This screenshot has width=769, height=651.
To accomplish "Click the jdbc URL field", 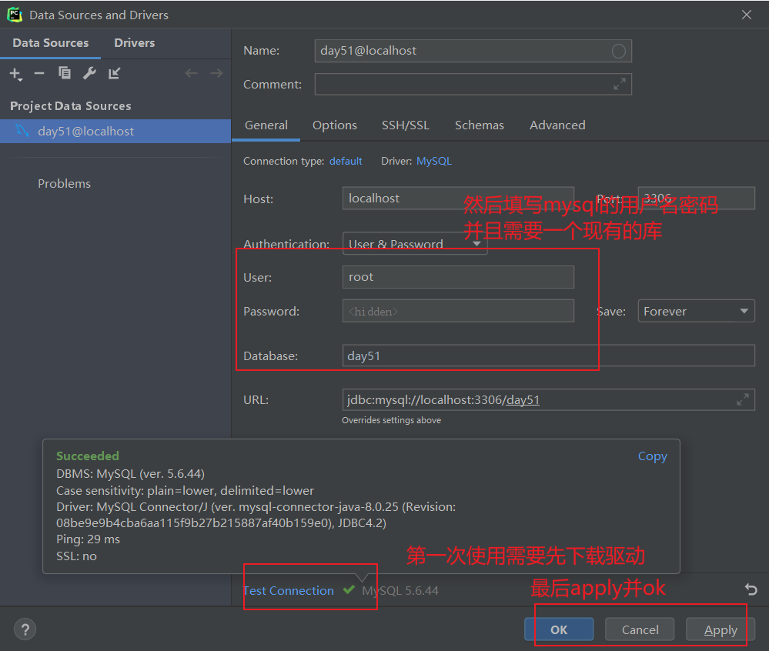I will tap(548, 400).
